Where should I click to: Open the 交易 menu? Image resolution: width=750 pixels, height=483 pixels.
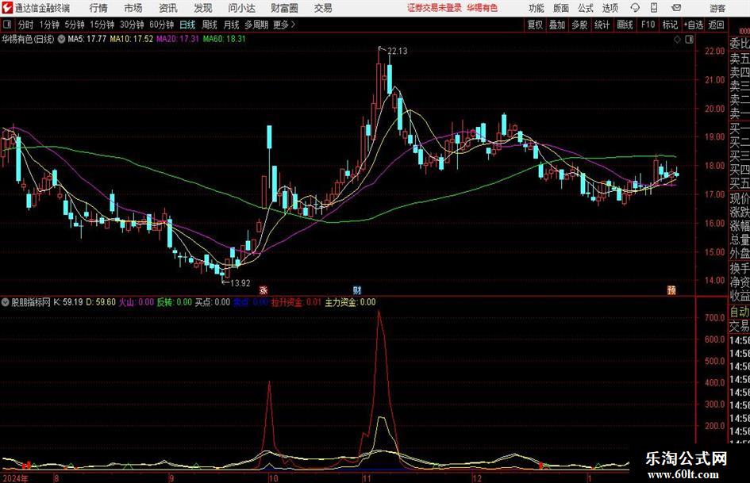(323, 8)
